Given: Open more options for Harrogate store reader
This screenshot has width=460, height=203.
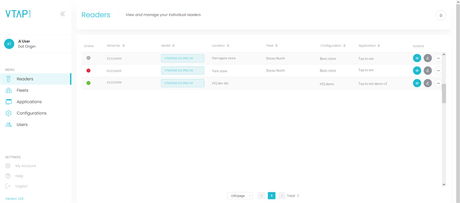Looking at the screenshot, I should (438, 58).
